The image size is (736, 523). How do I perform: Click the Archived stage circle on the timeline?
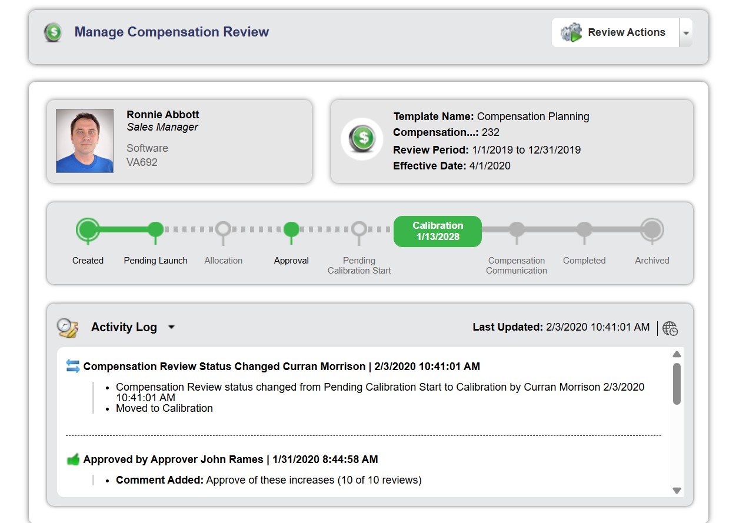[x=651, y=231]
